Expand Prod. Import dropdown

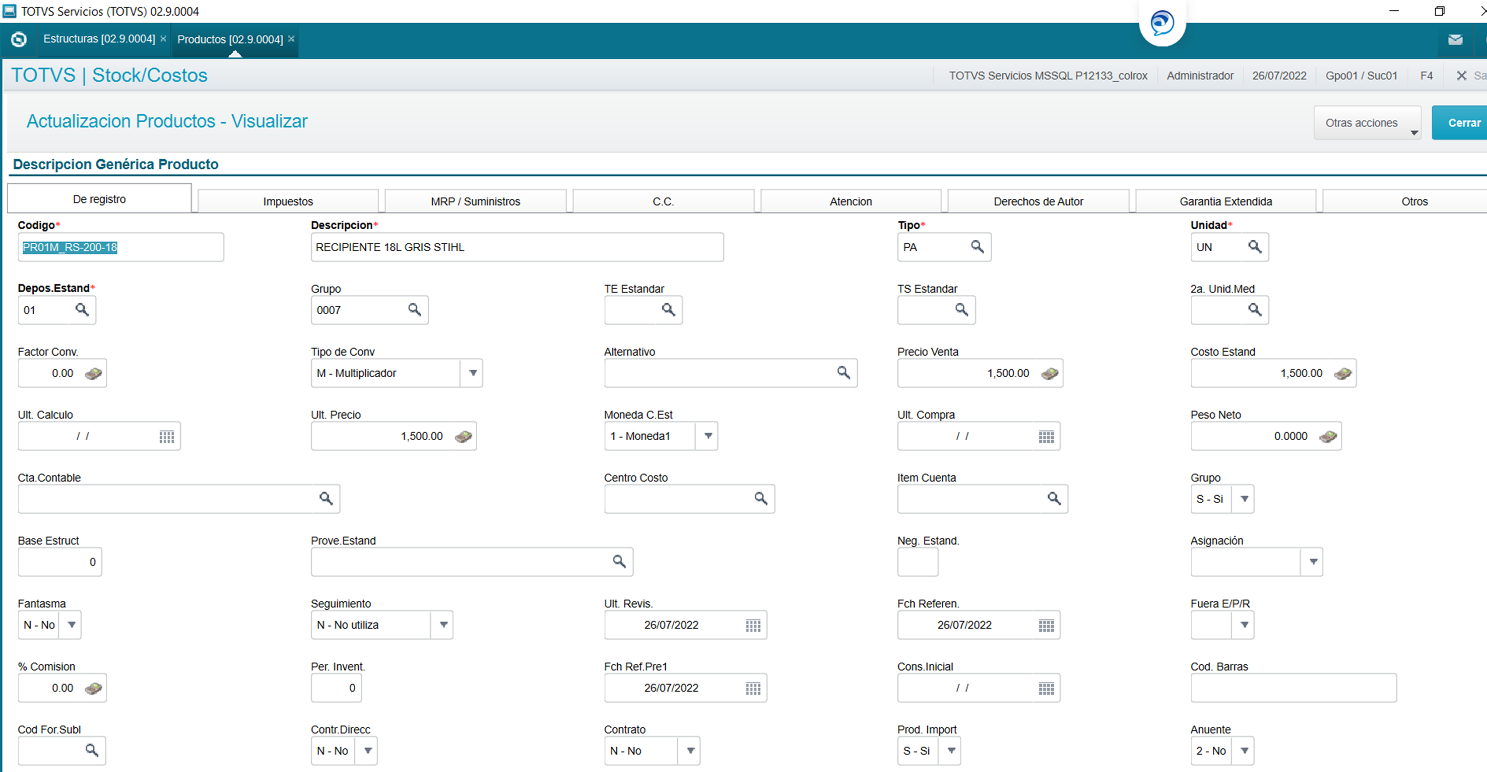pyautogui.click(x=951, y=751)
